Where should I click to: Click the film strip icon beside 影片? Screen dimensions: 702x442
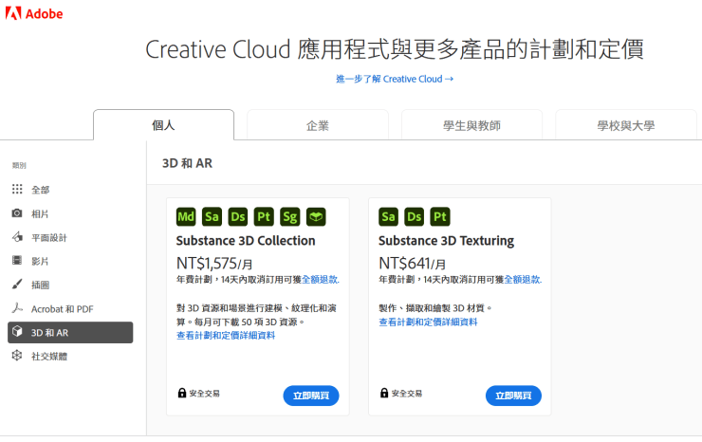tap(17, 260)
